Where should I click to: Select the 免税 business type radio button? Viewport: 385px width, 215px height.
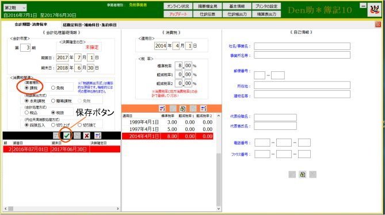[53, 88]
